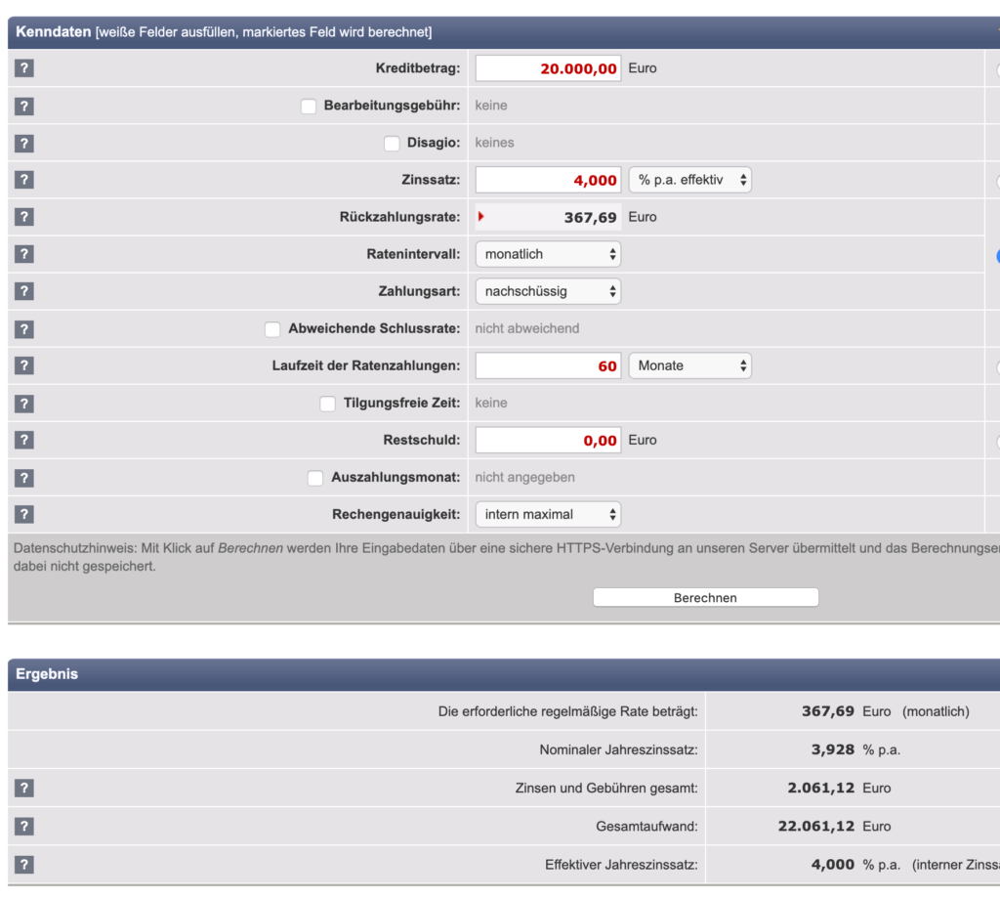The width and height of the screenshot is (1000, 898).
Task: Focus the Zinssatz input field
Action: click(548, 180)
